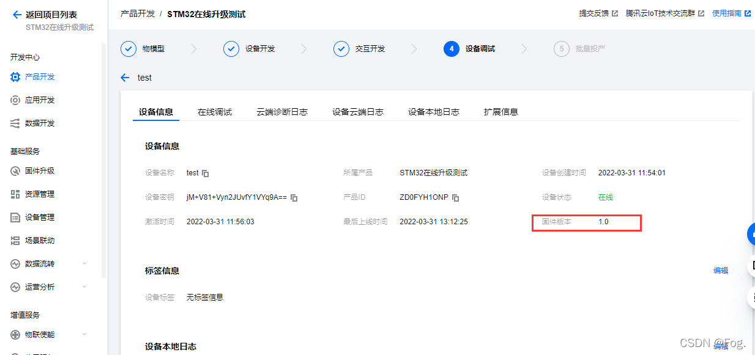Copy the device name test
The height and width of the screenshot is (355, 755).
point(206,174)
